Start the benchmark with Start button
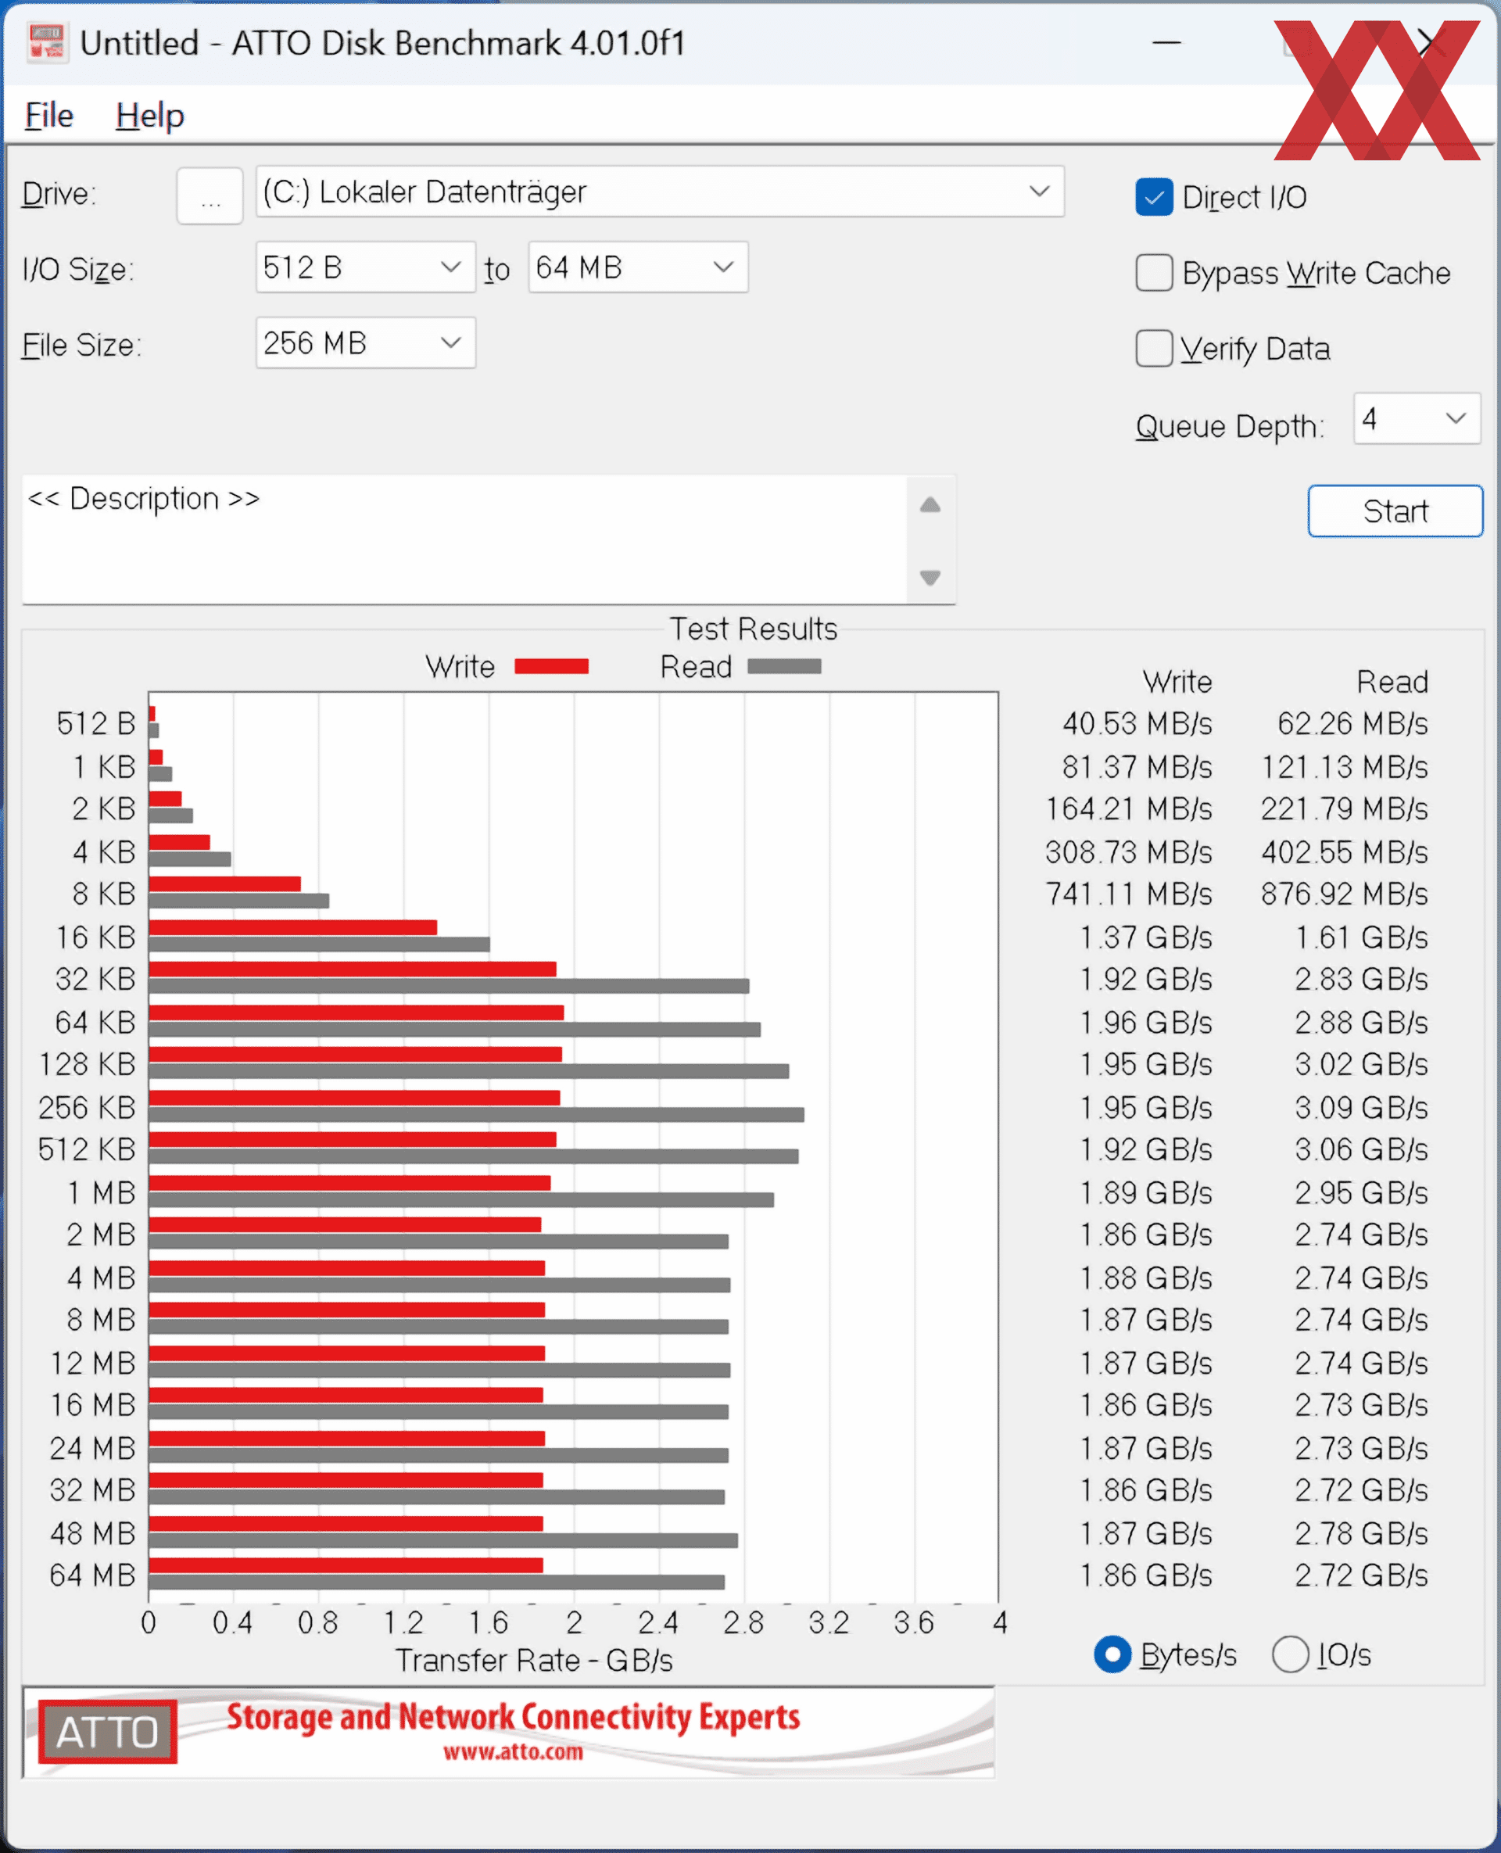The width and height of the screenshot is (1501, 1853). 1395,511
